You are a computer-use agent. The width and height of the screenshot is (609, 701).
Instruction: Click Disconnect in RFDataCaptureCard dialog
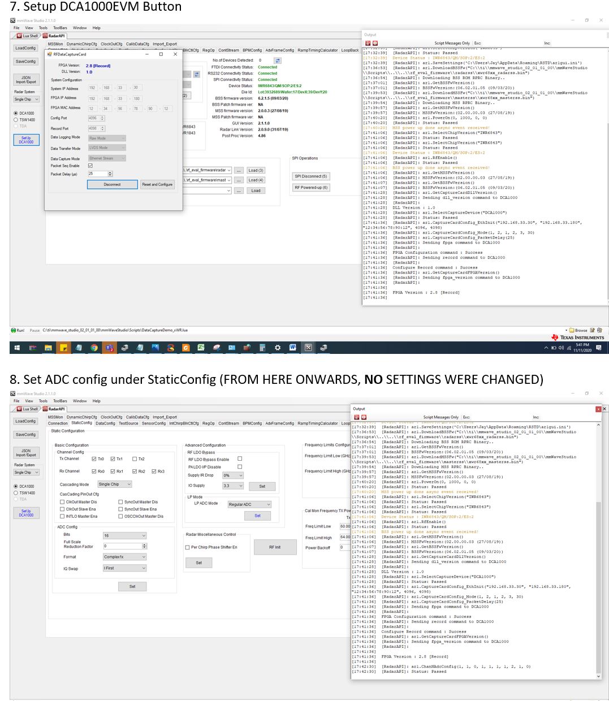[x=112, y=184]
